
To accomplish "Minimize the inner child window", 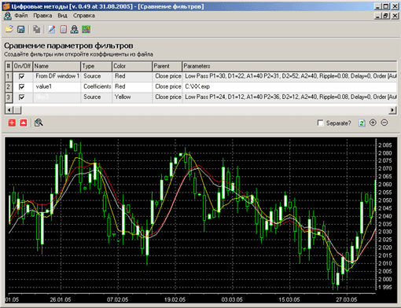I will [377, 16].
